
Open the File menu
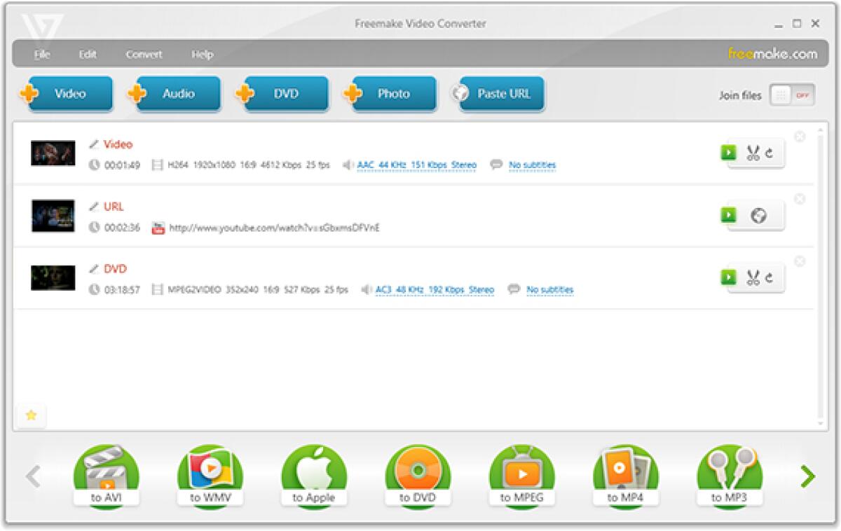41,54
